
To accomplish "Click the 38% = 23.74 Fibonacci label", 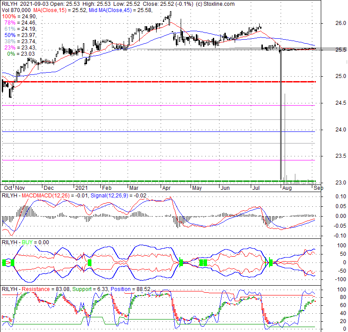I will 20,41.
